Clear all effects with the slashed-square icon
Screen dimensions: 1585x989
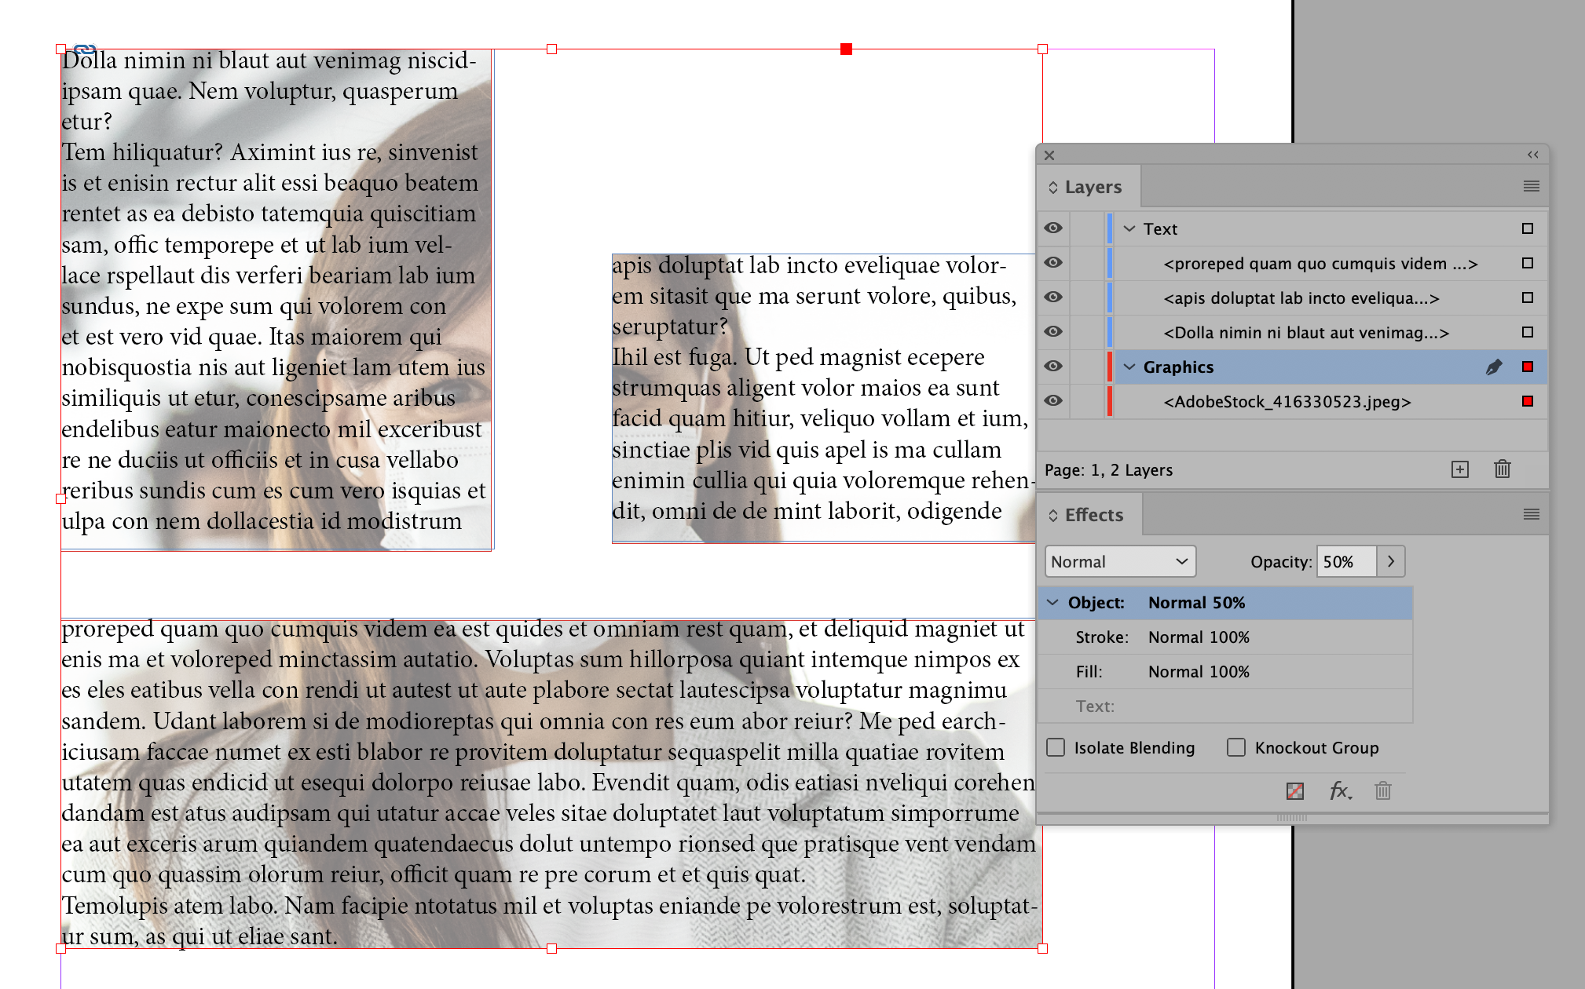click(x=1295, y=790)
